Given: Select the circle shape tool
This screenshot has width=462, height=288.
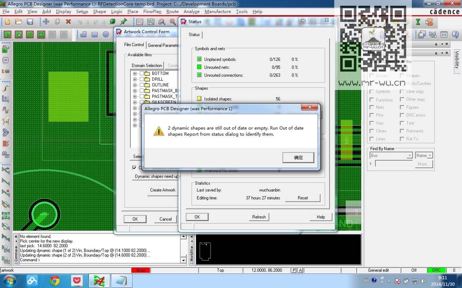Looking at the screenshot, I should [106, 35].
